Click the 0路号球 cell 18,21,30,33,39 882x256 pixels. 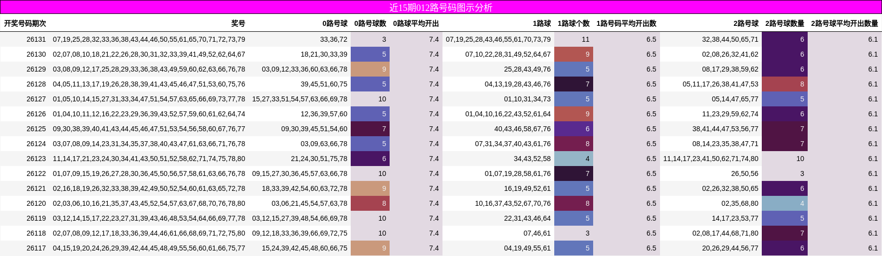[x=324, y=54]
